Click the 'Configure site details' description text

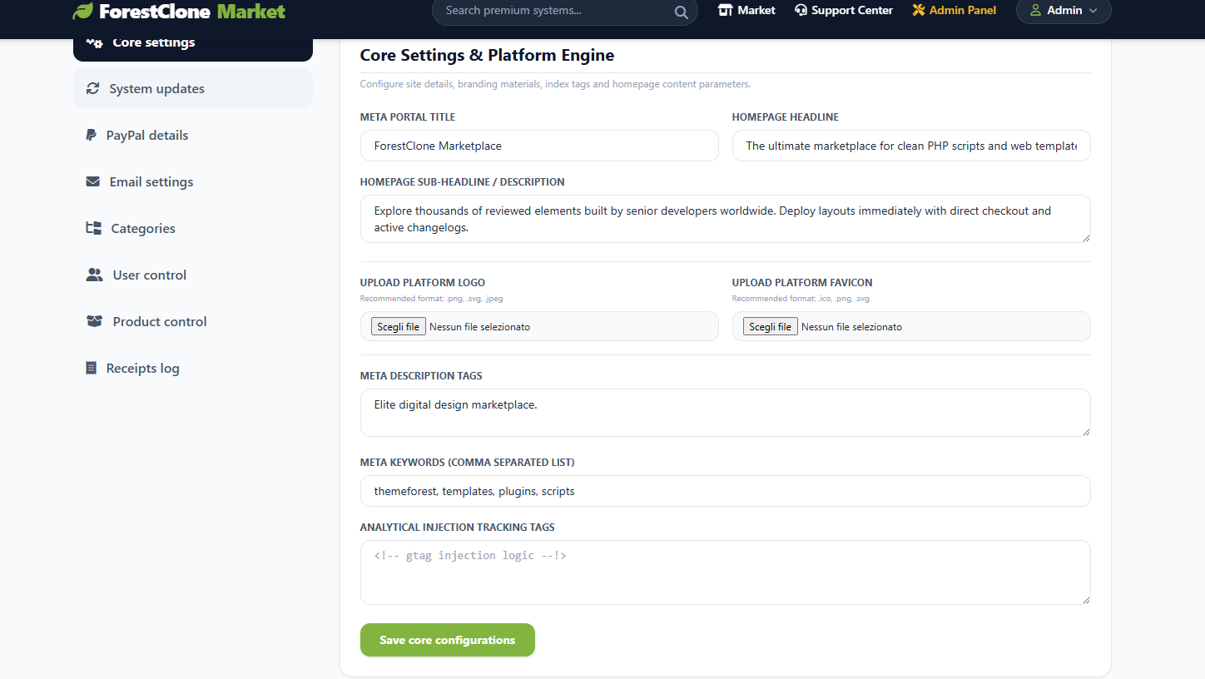[x=555, y=84]
